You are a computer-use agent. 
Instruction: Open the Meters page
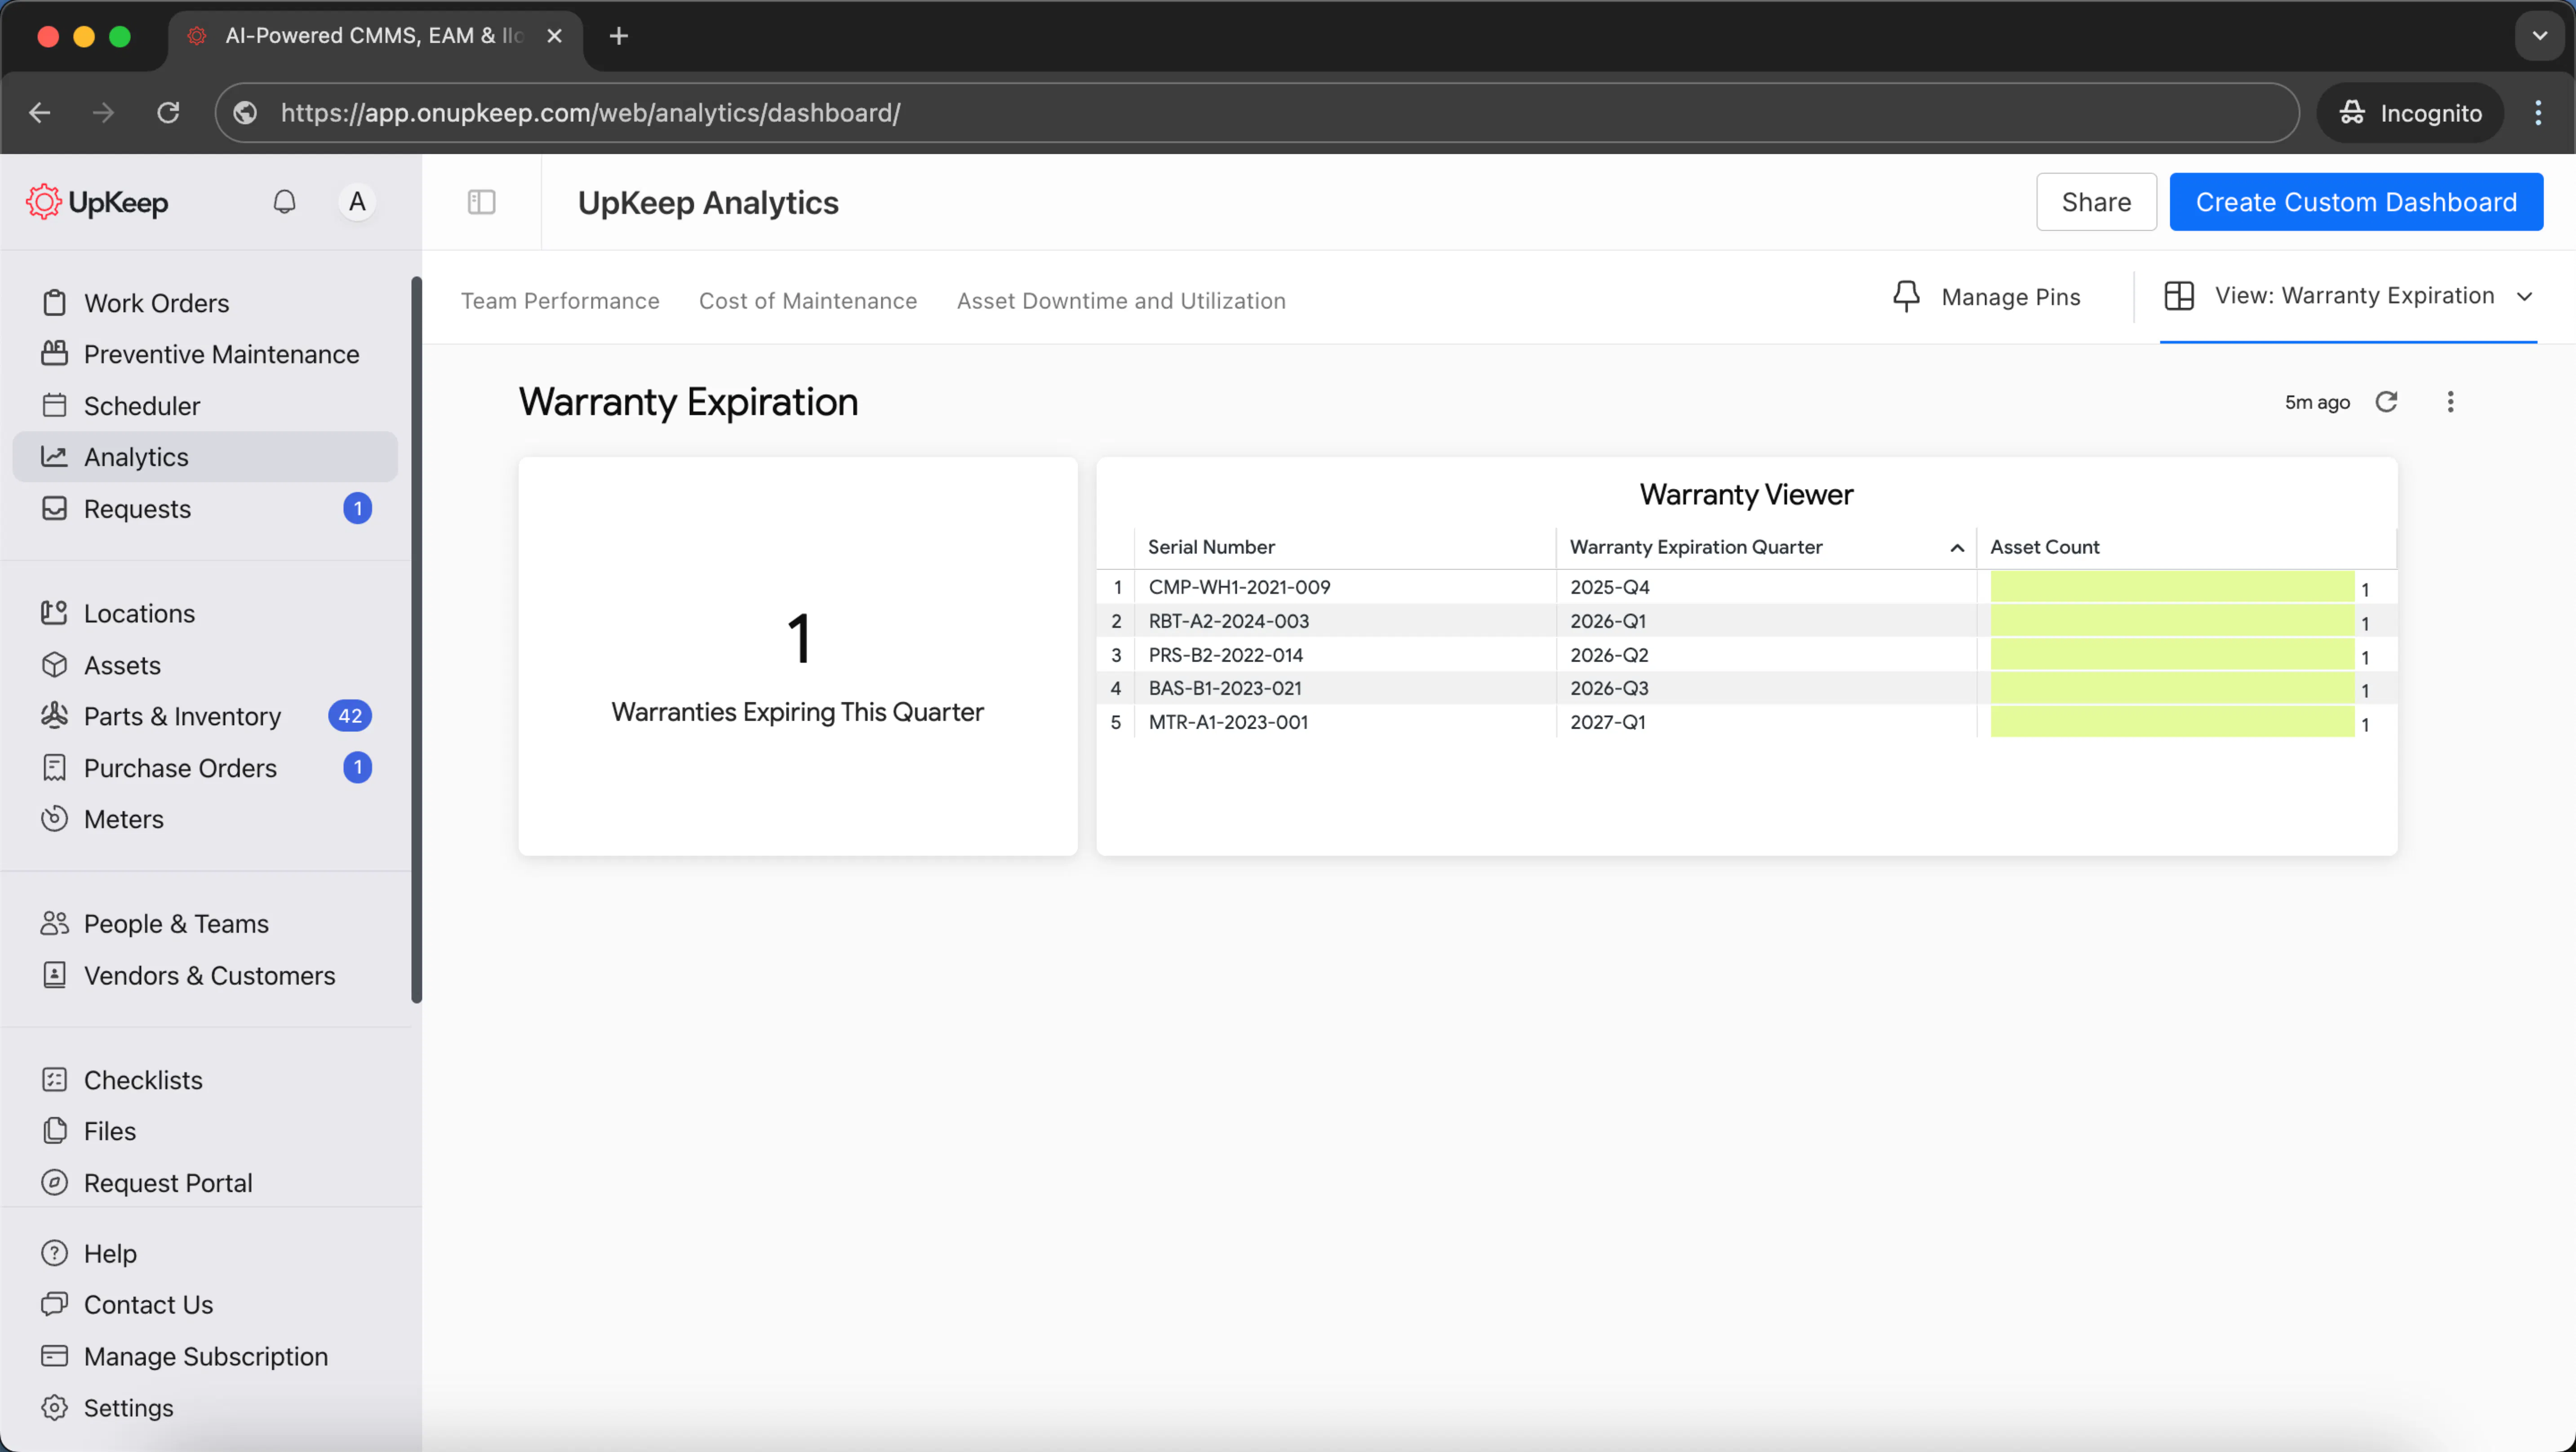123,819
